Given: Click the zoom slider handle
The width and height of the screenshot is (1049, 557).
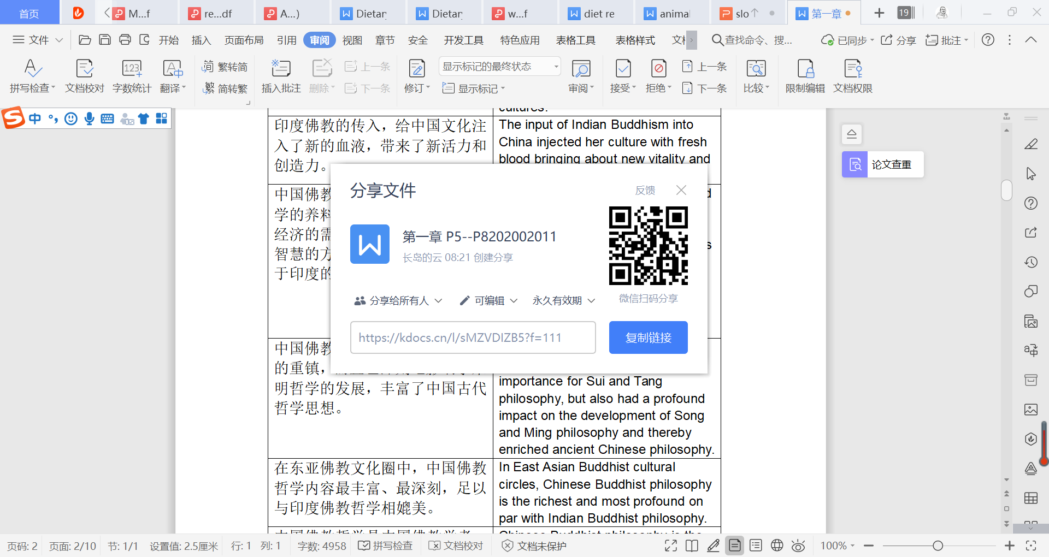Looking at the screenshot, I should tap(938, 546).
